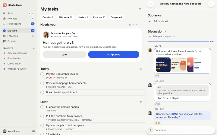This screenshot has width=217, height=135.
Task: Check off Pull the numbers from finance
Action: (x=42, y=116)
